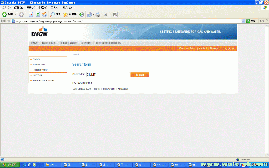Refresh the page using the toolbar icon
Screen dimensions: 269x168
coord(38,14)
